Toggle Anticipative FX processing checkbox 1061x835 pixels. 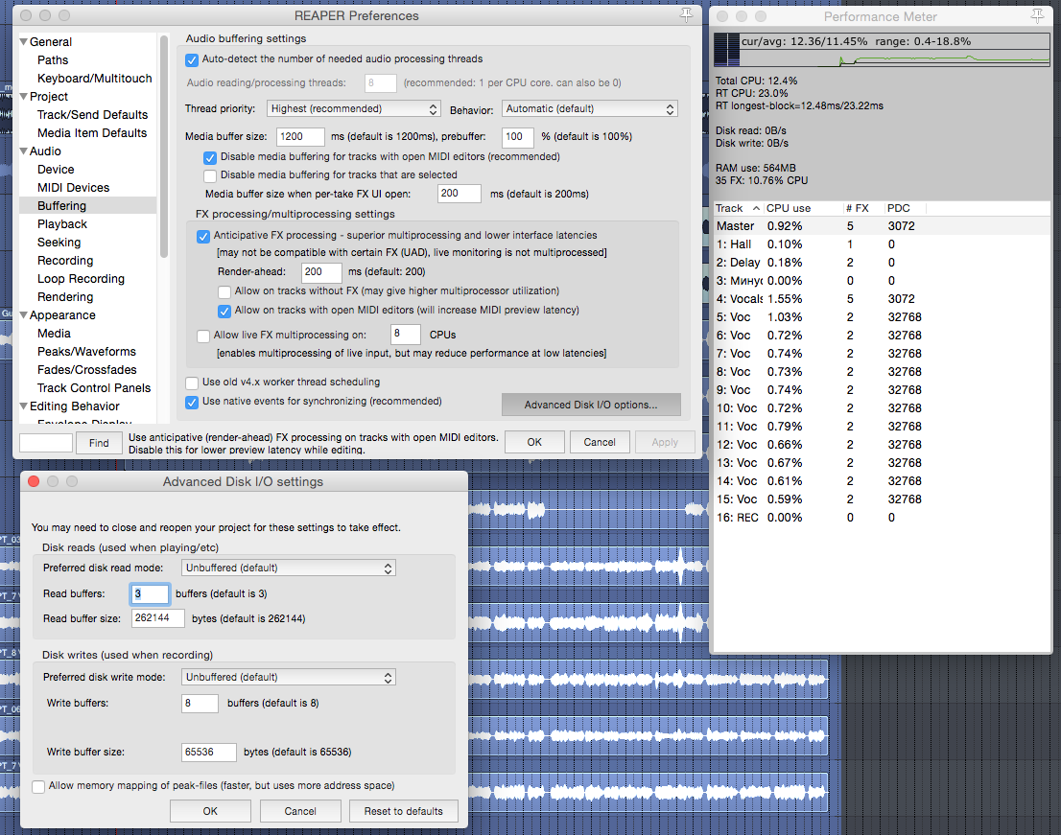[203, 236]
